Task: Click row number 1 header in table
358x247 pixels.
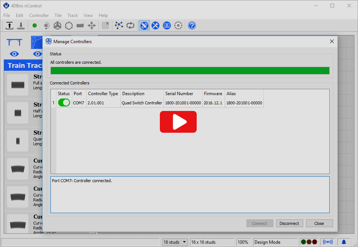Action: (x=53, y=103)
